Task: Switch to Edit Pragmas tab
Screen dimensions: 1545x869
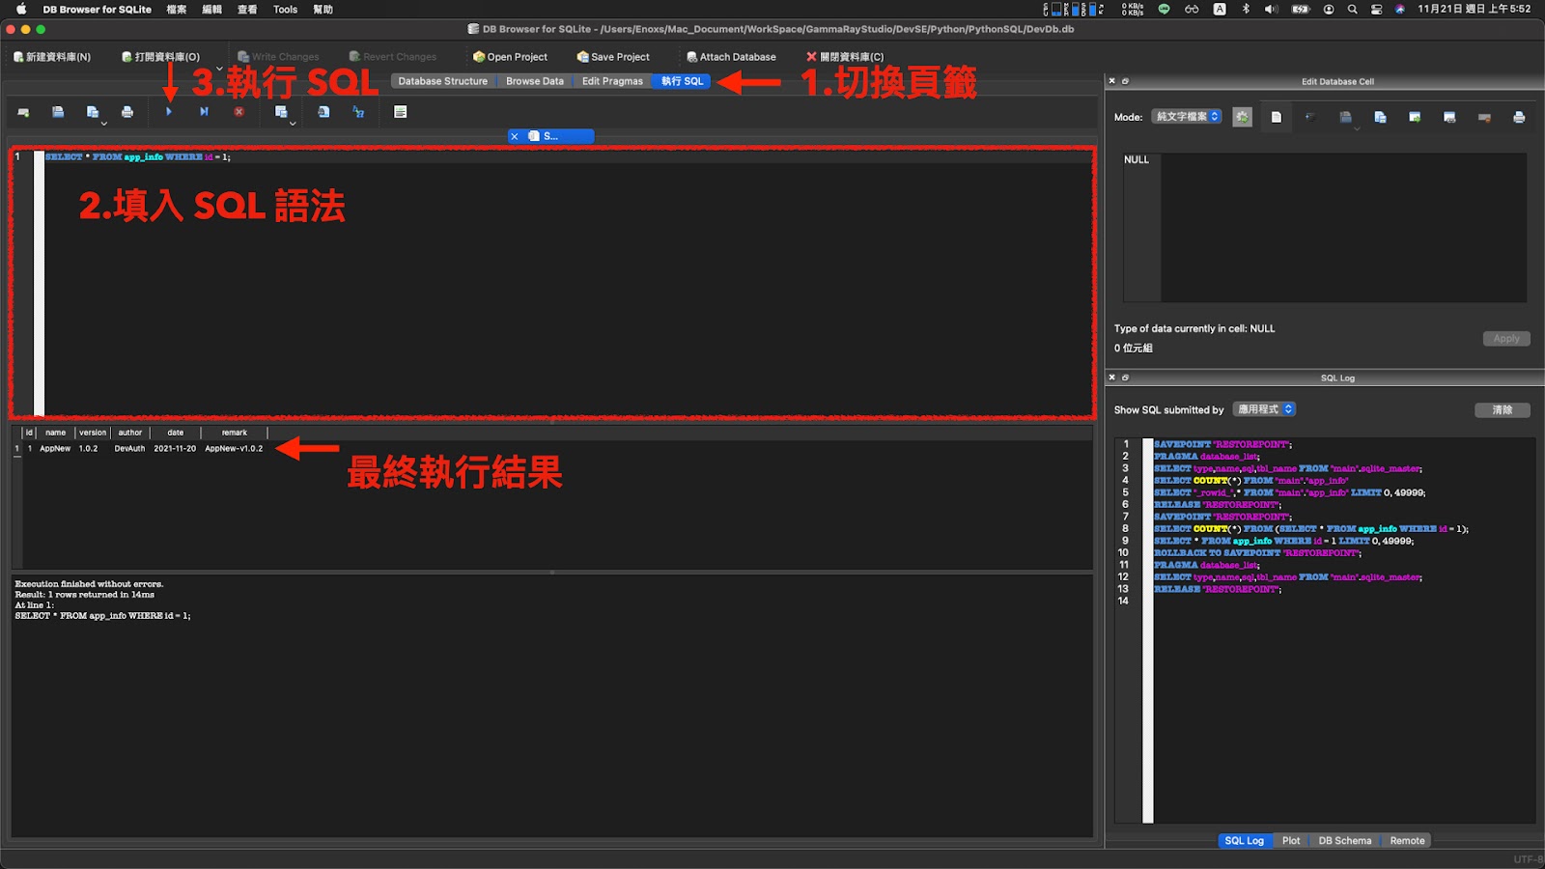Action: coord(612,81)
